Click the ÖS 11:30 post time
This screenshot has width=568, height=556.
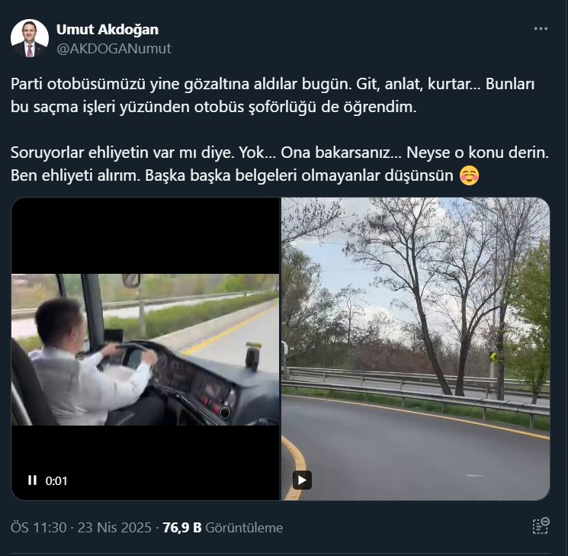39,527
